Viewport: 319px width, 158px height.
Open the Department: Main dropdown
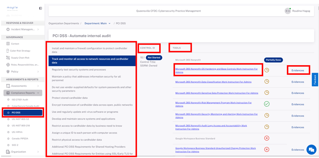coord(97,23)
